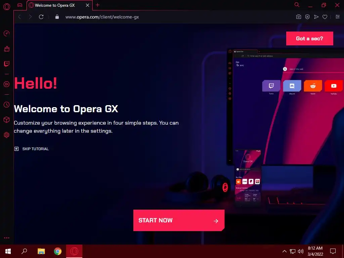The height and width of the screenshot is (258, 344).
Task: Open History clock icon in sidebar
Action: click(7, 105)
